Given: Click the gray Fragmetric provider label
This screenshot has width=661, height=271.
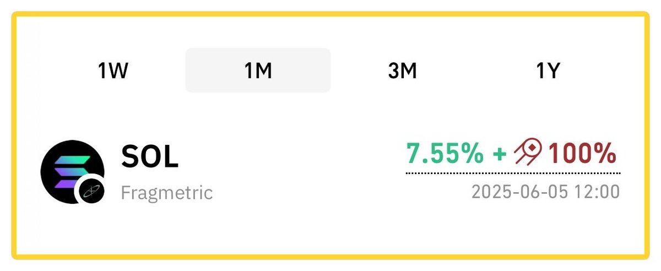Looking at the screenshot, I should (x=166, y=193).
